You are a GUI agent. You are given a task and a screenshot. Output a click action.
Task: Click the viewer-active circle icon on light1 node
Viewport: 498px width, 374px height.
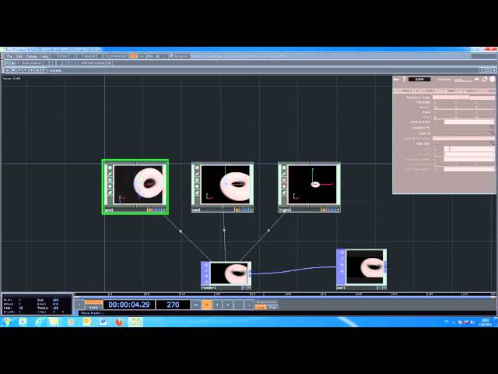(284, 168)
